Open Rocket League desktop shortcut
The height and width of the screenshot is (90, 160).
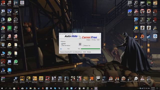(x=136, y=21)
